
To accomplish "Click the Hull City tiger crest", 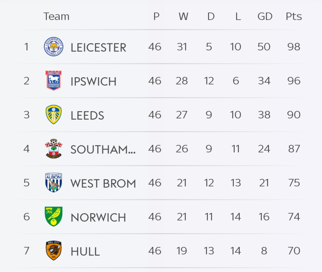I will [54, 250].
